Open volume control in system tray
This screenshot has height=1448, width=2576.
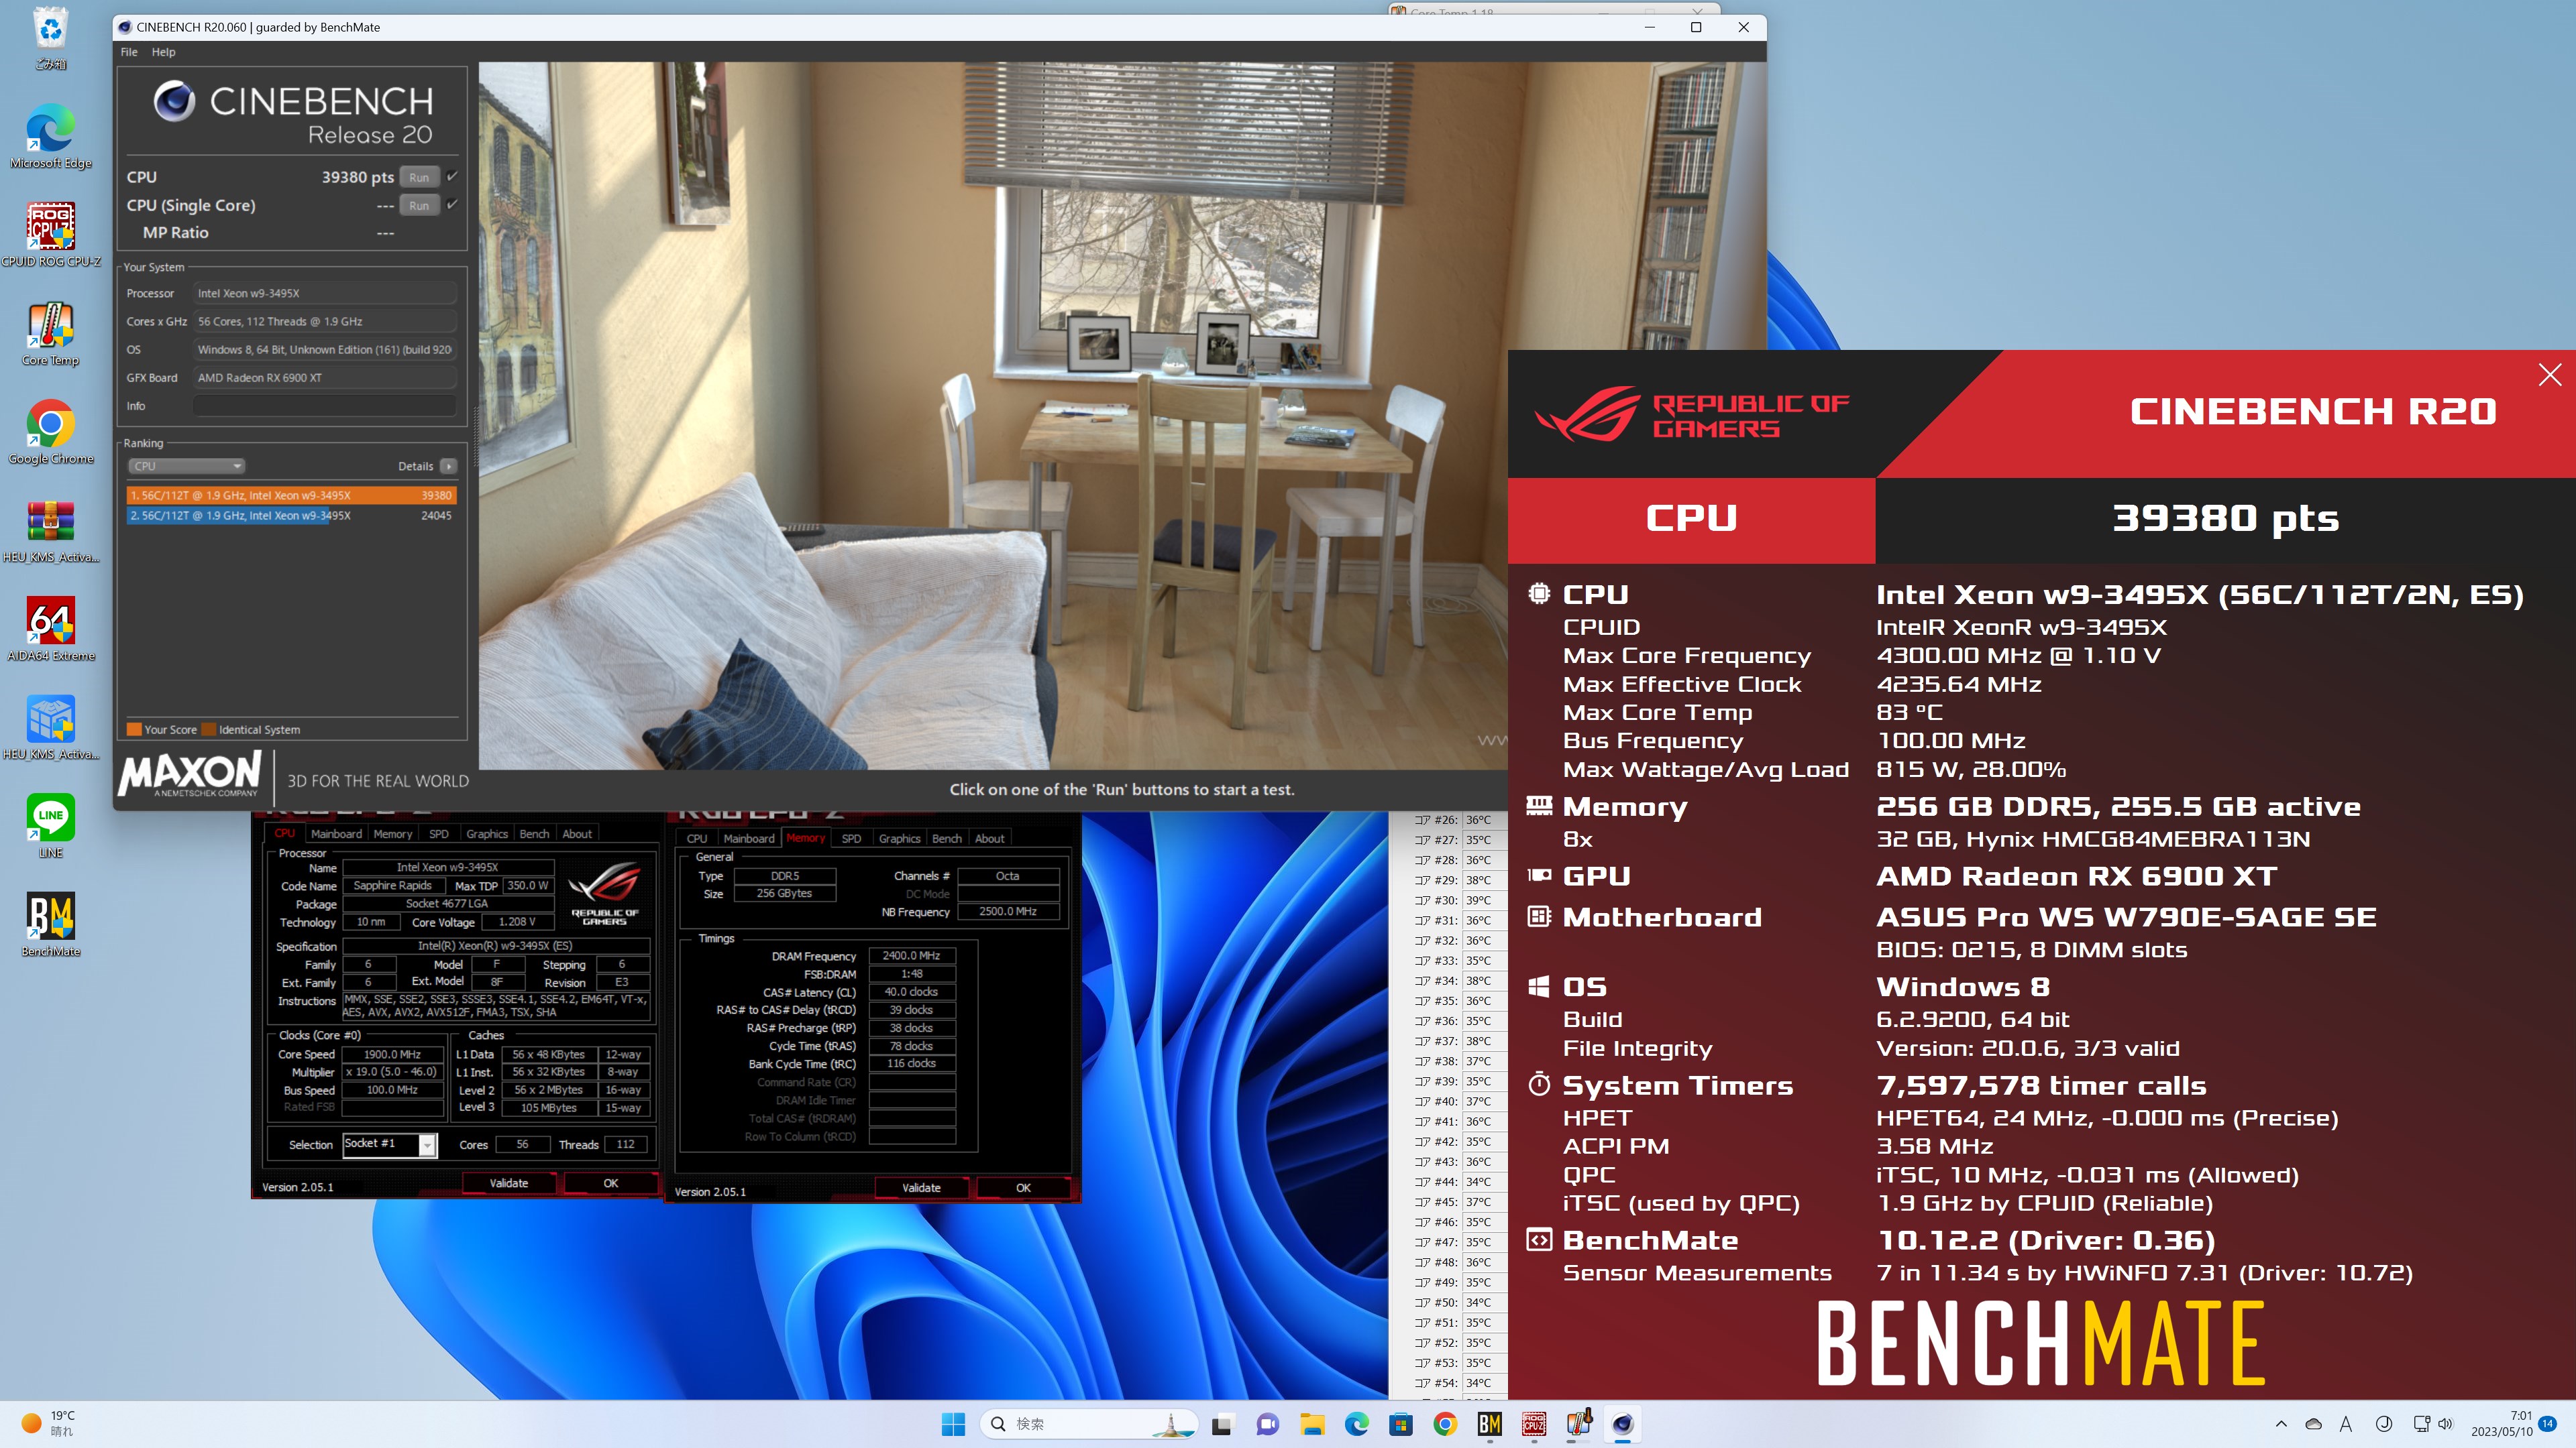[x=2446, y=1424]
